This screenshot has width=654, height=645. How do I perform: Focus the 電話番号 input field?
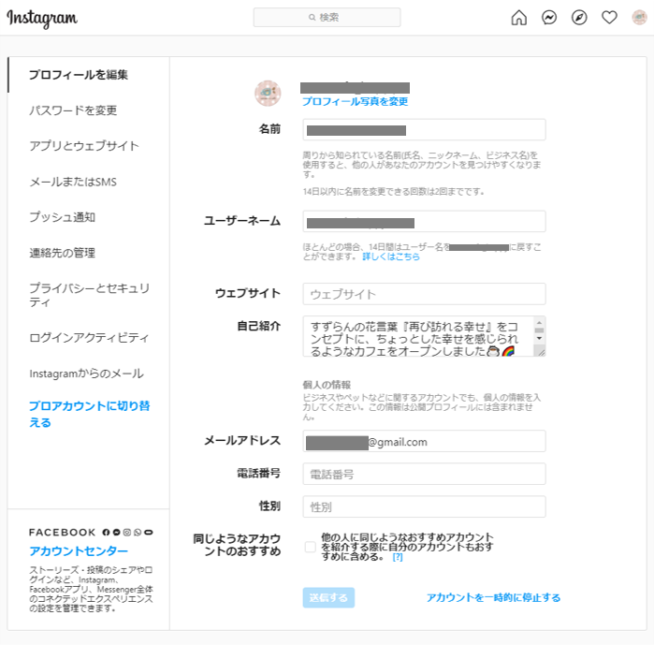(x=424, y=474)
